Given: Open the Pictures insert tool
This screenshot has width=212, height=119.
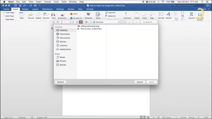Looking at the screenshot, I should pyautogui.click(x=31, y=16).
